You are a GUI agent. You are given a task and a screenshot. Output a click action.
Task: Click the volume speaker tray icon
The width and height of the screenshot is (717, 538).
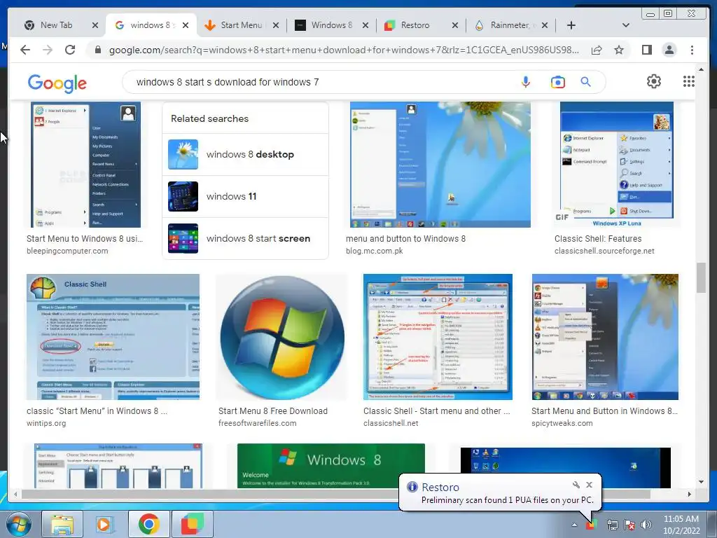pos(646,525)
